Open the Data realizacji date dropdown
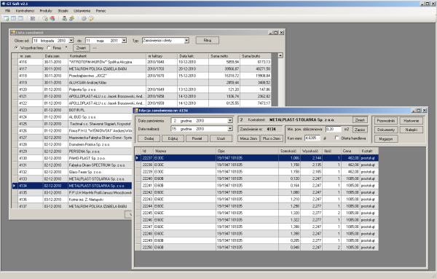The image size is (437, 279). (x=230, y=129)
